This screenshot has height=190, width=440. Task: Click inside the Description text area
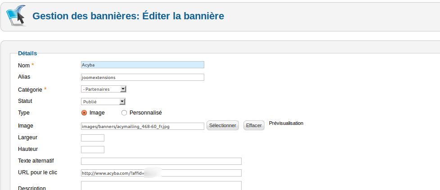tap(161, 186)
